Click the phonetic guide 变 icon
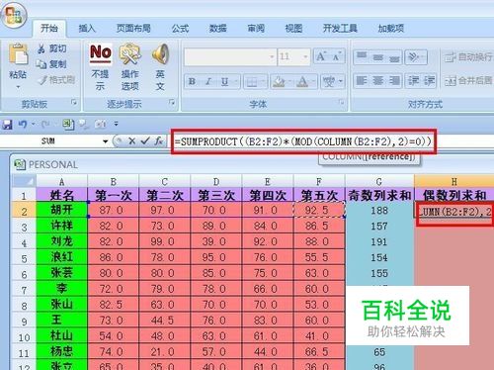The width and height of the screenshot is (494, 370). coord(329,81)
